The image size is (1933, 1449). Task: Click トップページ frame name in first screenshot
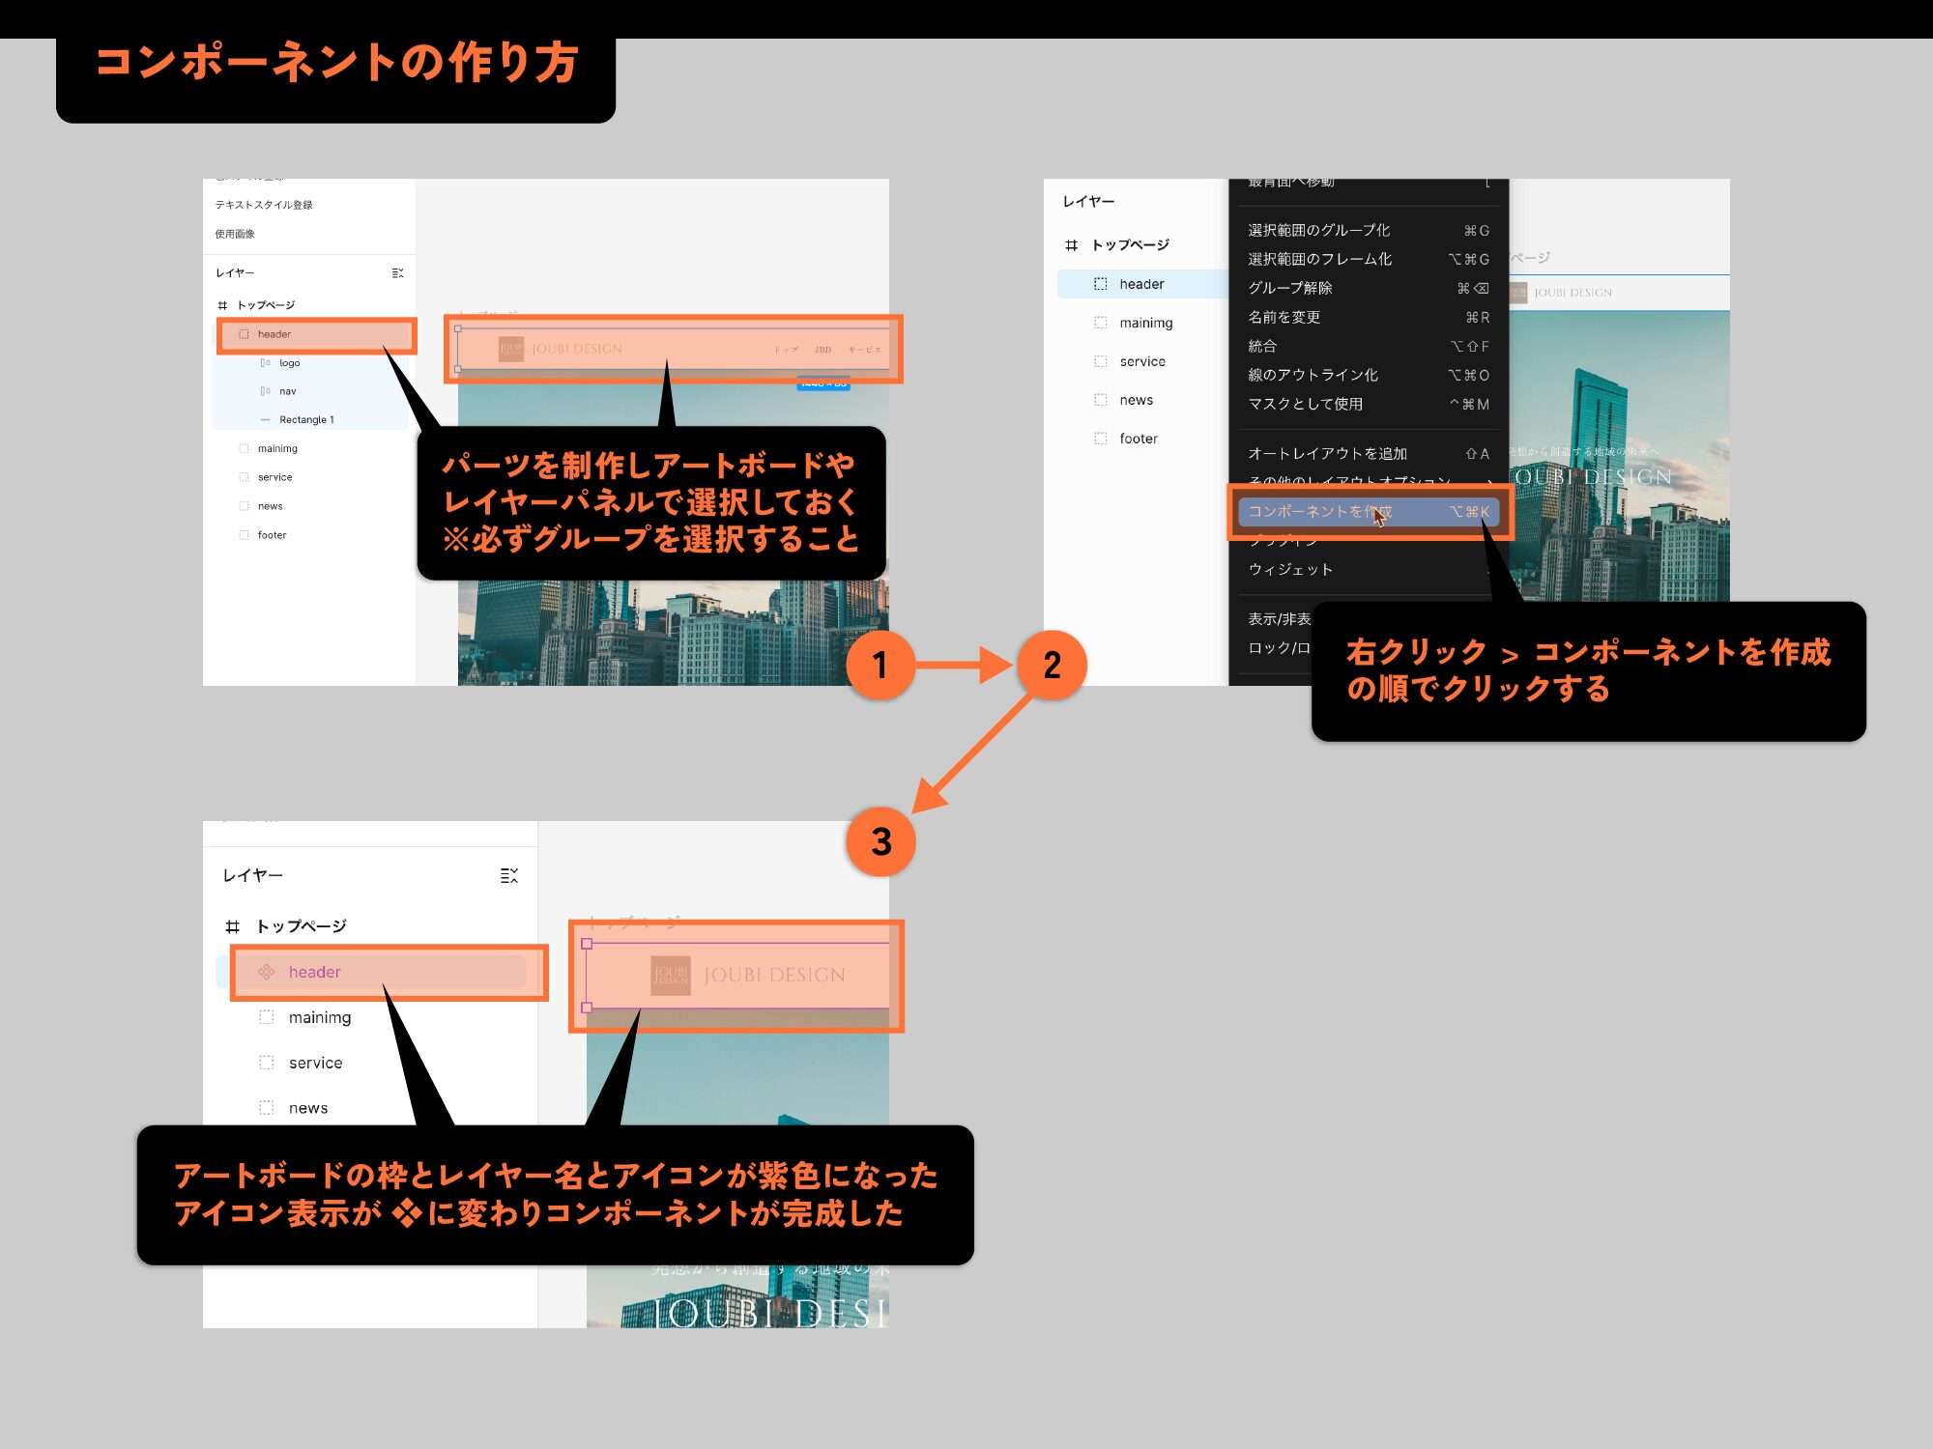tap(266, 305)
